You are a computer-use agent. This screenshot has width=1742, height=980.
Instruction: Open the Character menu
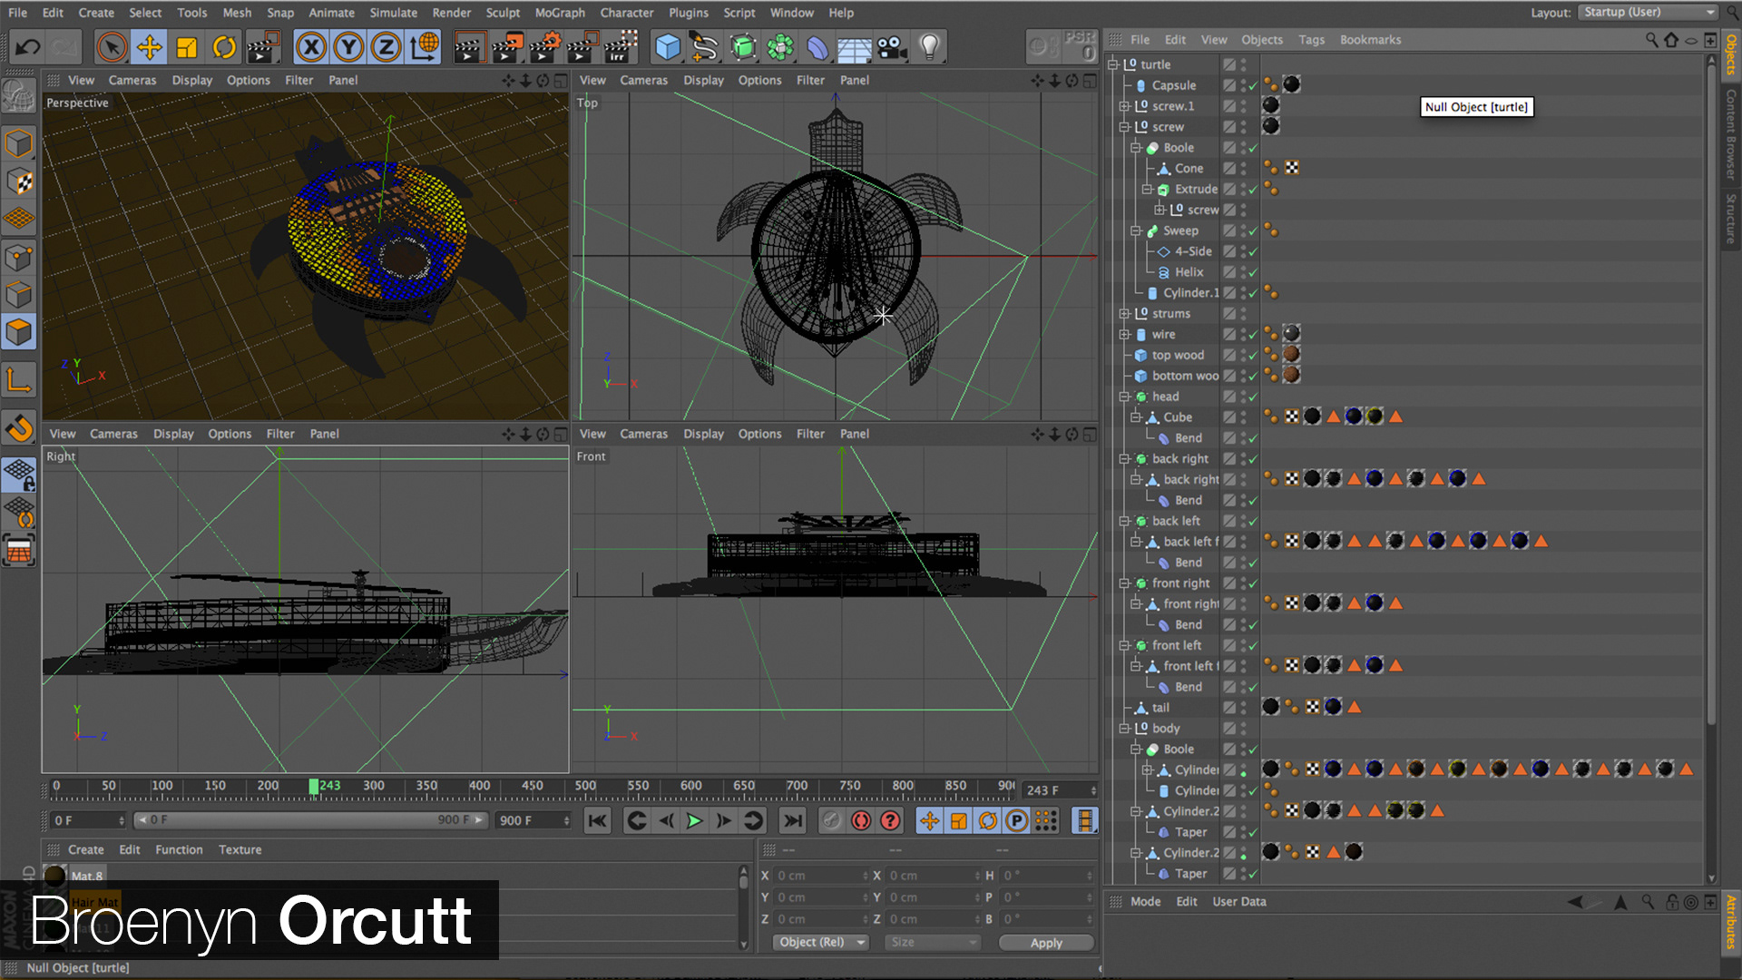[627, 13]
